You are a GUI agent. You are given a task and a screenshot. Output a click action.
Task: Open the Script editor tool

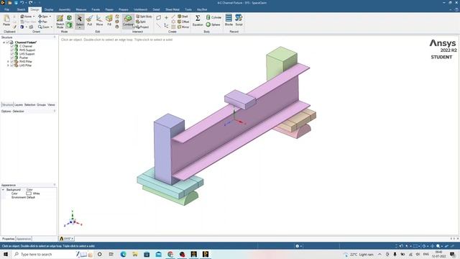(239, 20)
